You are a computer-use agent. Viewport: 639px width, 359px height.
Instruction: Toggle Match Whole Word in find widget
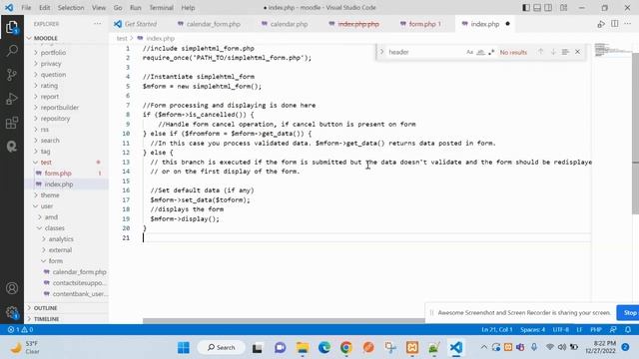click(480, 52)
